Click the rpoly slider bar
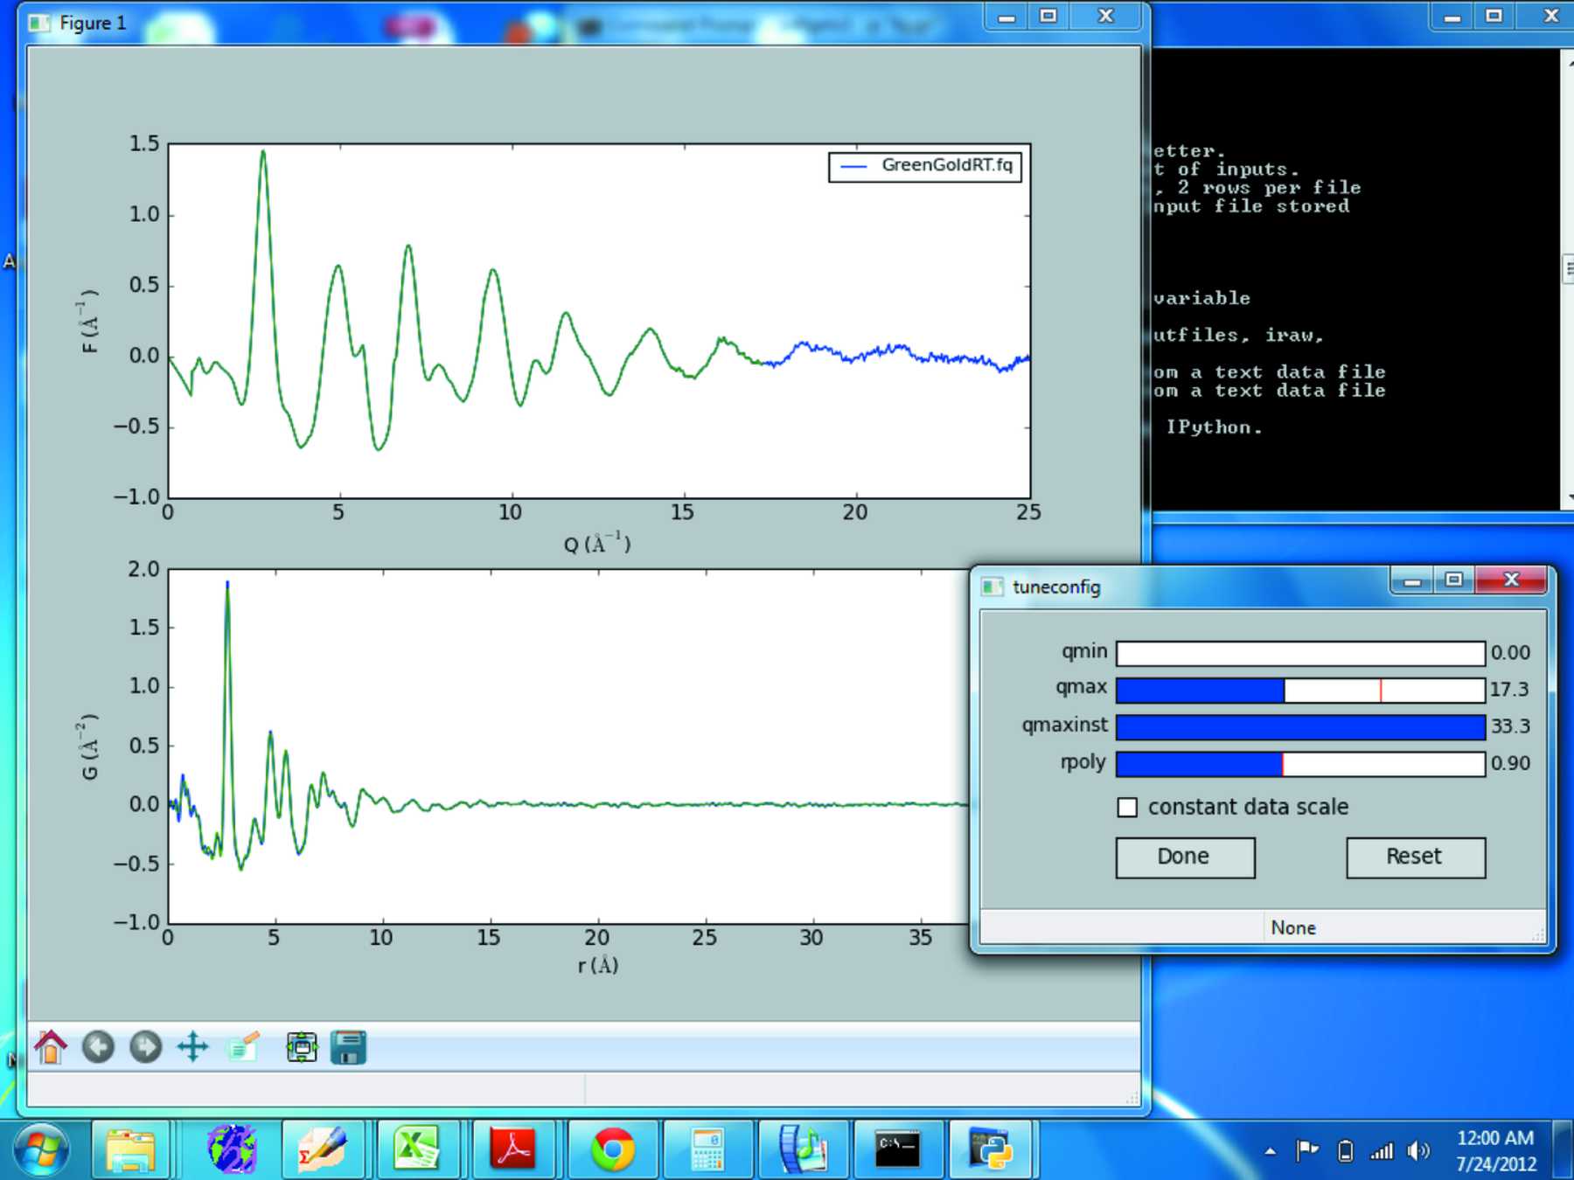This screenshot has height=1180, width=1574. pos(1300,763)
